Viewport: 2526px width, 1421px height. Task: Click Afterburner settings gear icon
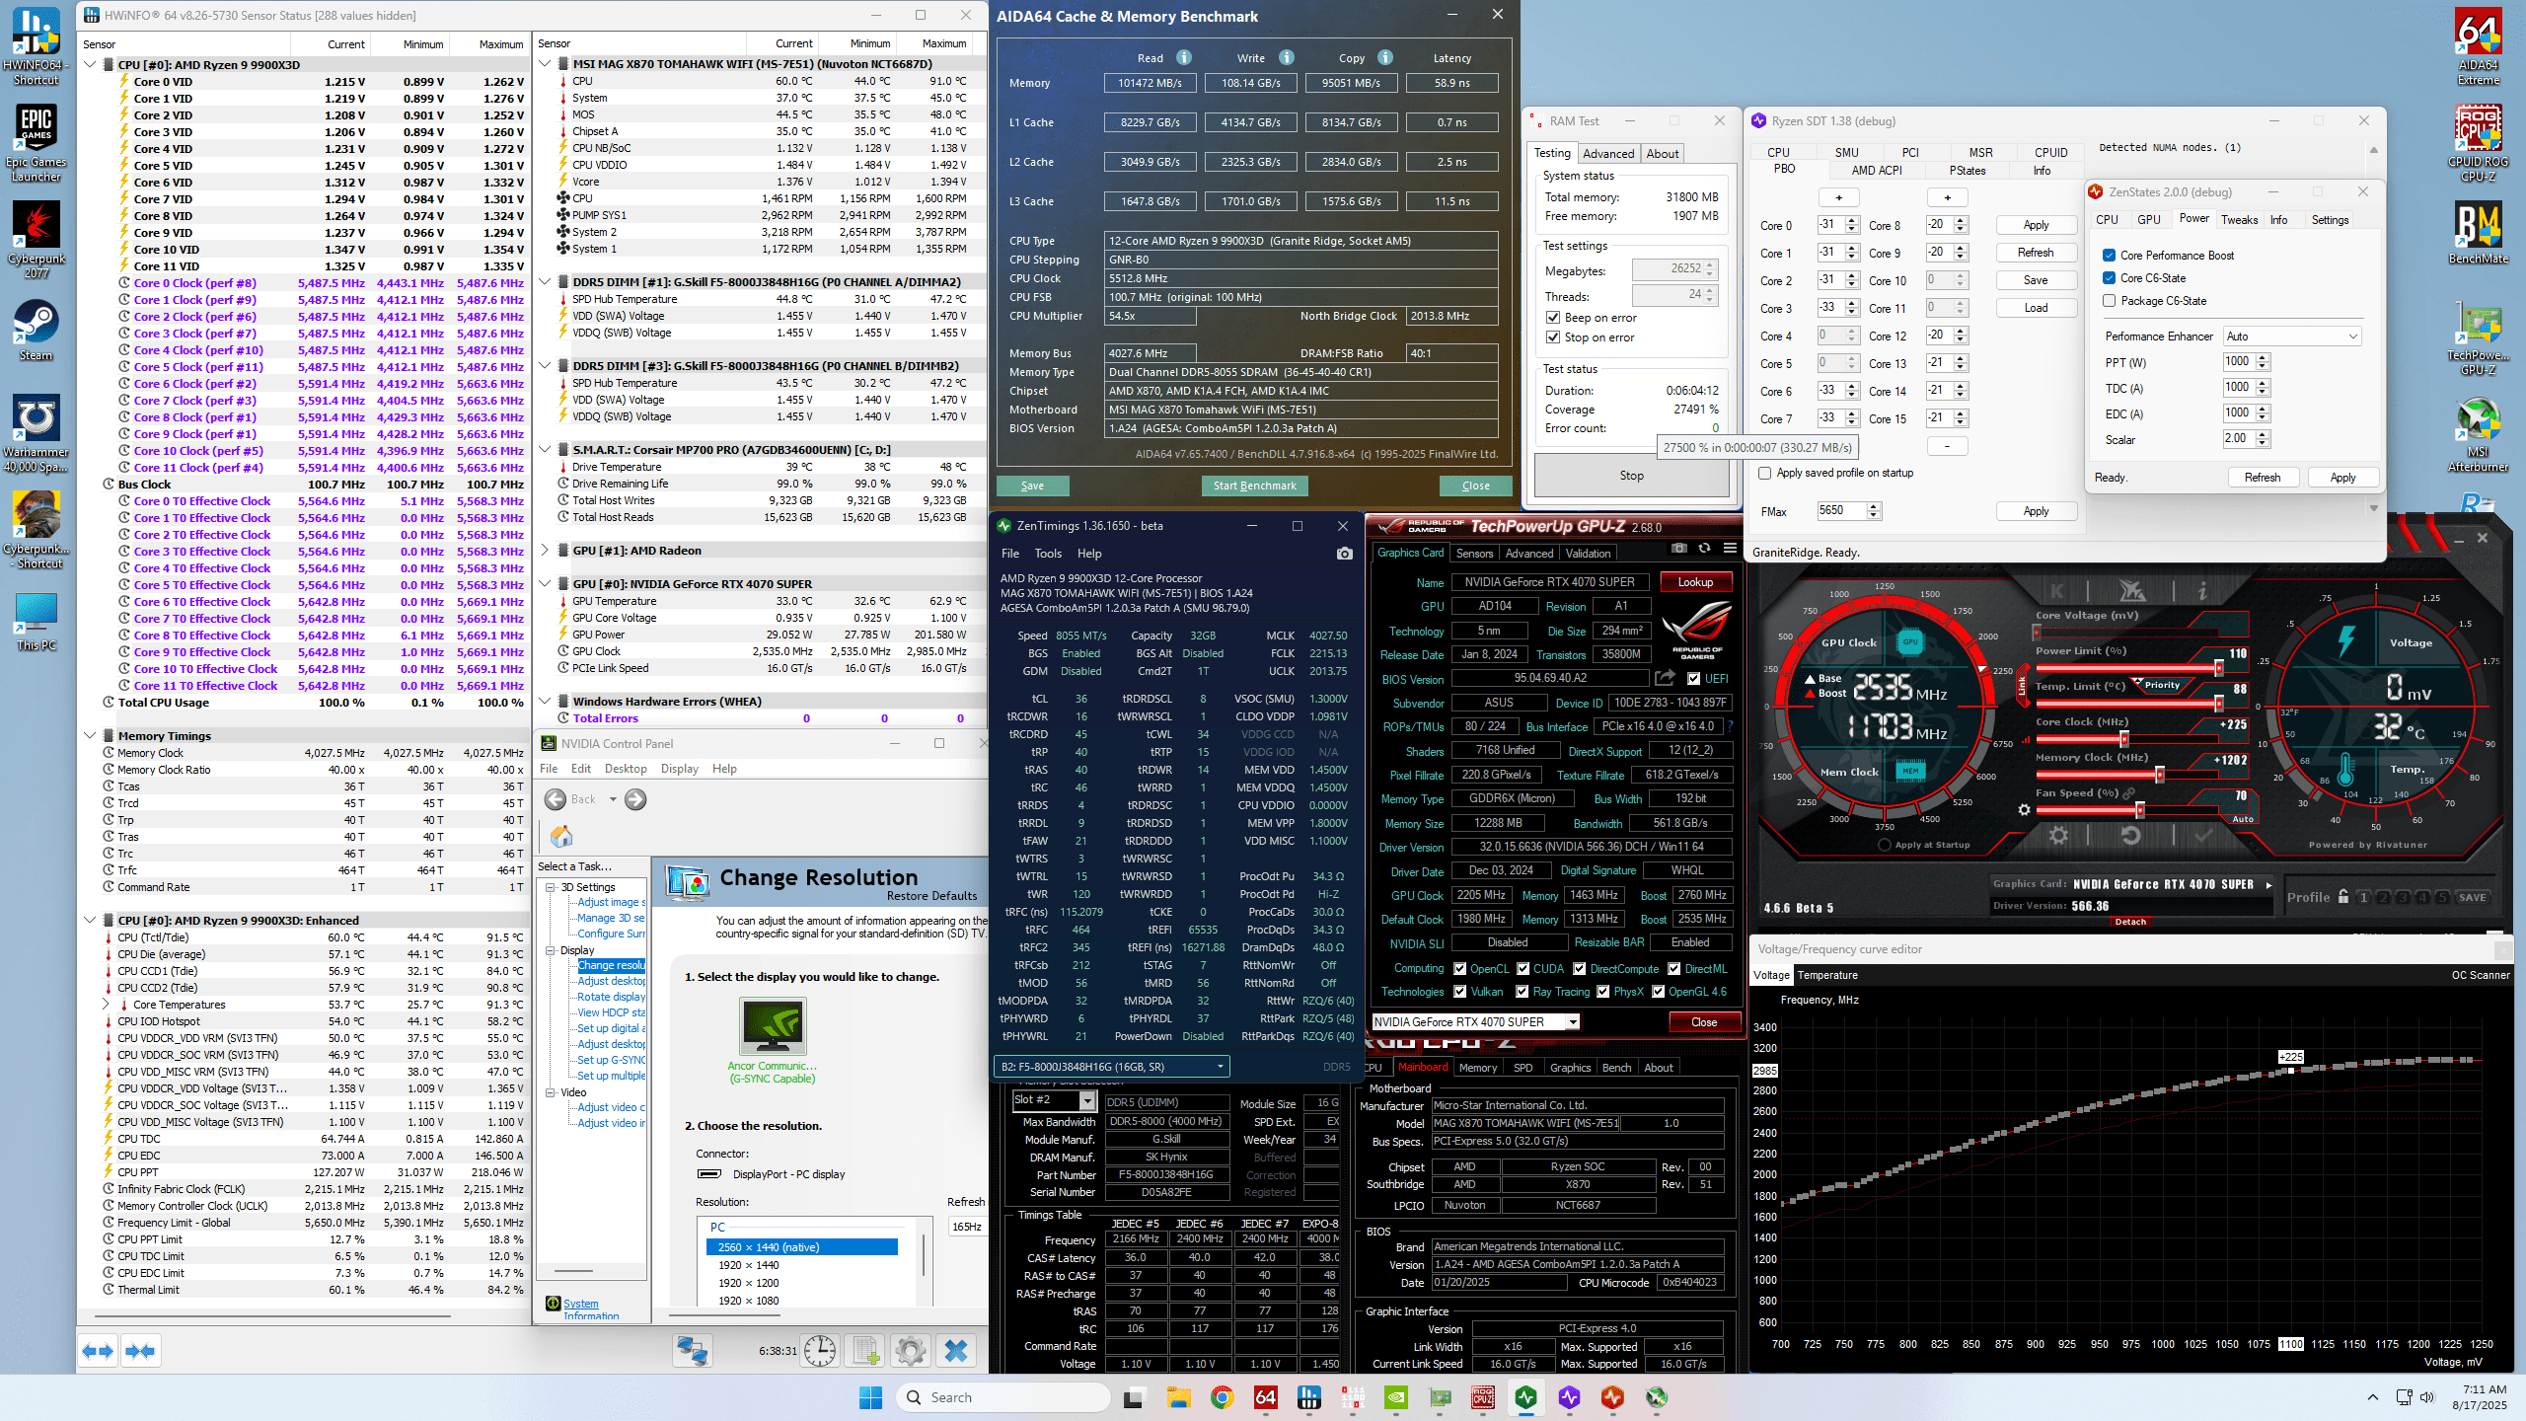click(2058, 836)
